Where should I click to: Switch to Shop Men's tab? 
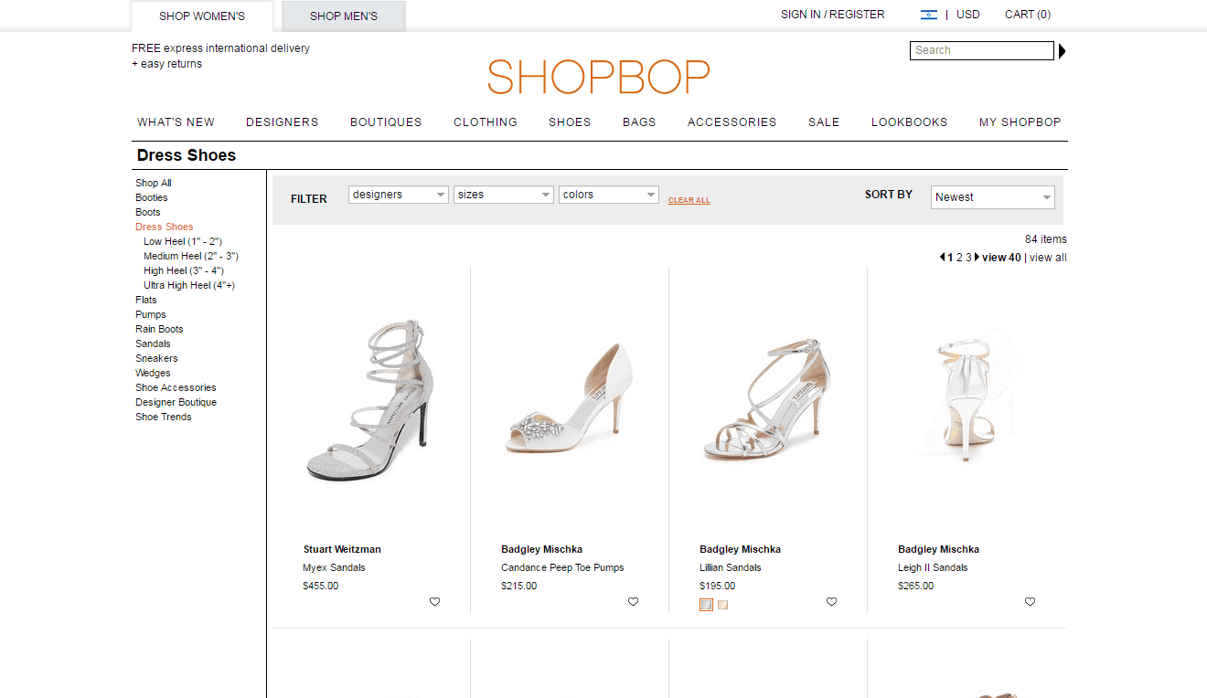[343, 16]
